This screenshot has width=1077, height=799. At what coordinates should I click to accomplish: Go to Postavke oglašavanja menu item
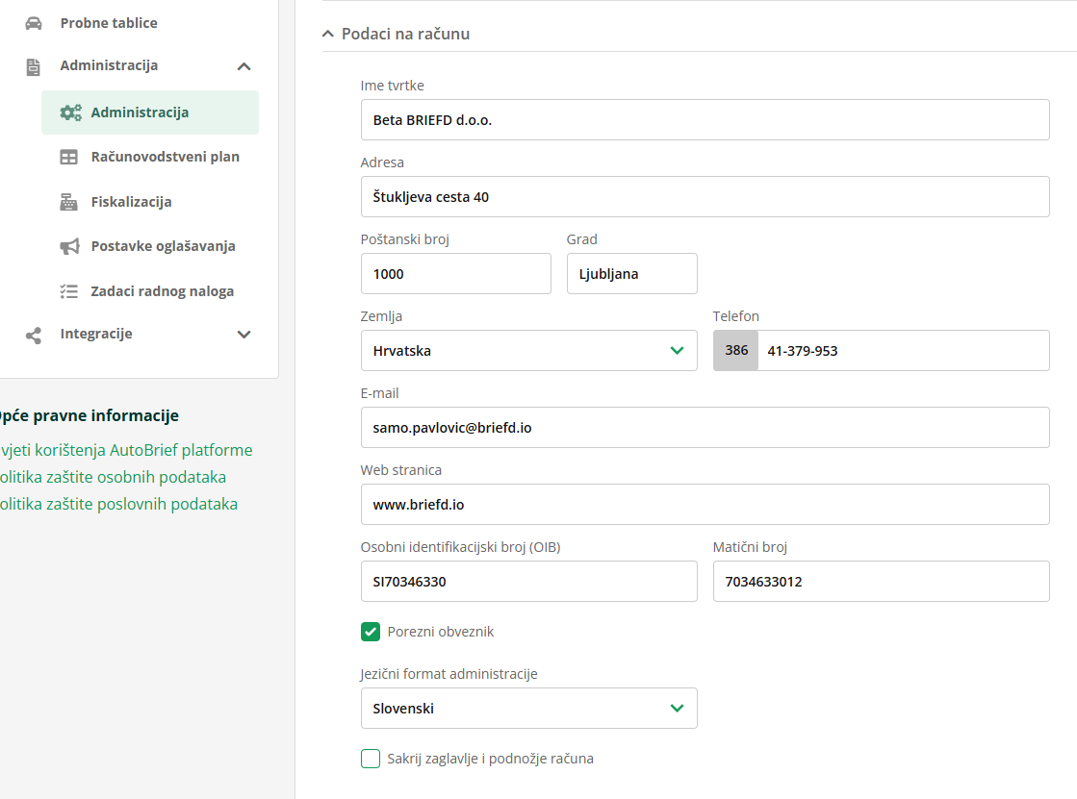pos(163,246)
